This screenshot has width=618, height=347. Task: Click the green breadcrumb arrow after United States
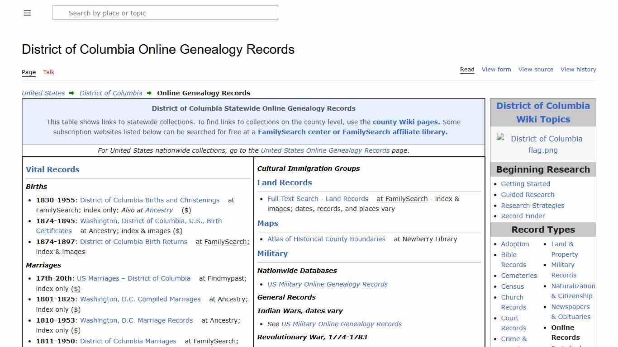click(71, 93)
